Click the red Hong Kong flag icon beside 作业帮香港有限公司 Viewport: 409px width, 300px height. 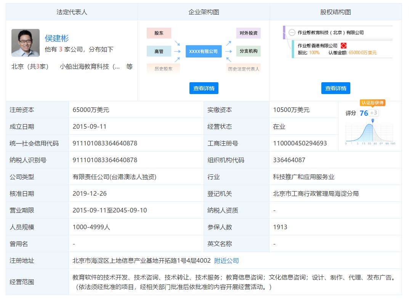343,46
